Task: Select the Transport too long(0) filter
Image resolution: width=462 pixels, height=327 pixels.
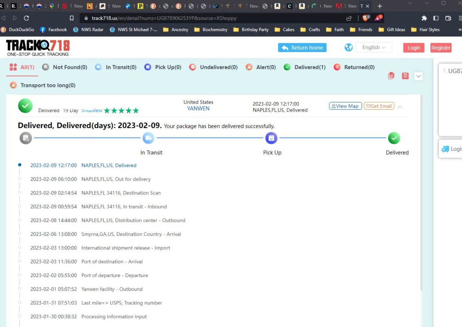Action: 42,85
